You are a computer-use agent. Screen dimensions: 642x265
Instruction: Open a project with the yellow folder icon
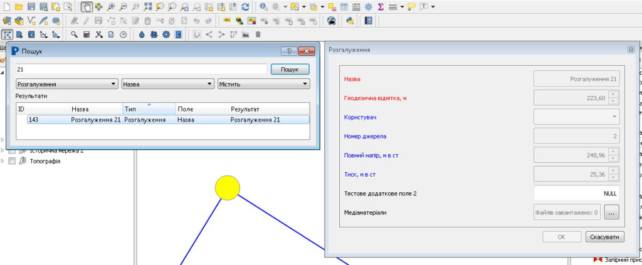point(18,6)
